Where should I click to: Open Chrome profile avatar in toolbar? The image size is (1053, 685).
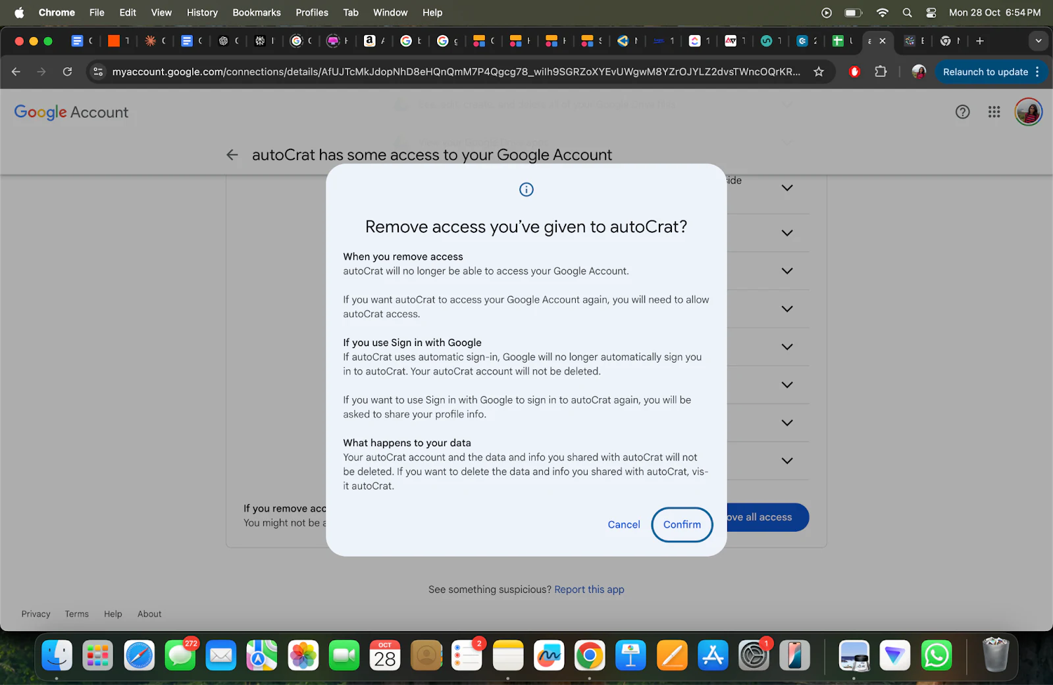tap(919, 72)
